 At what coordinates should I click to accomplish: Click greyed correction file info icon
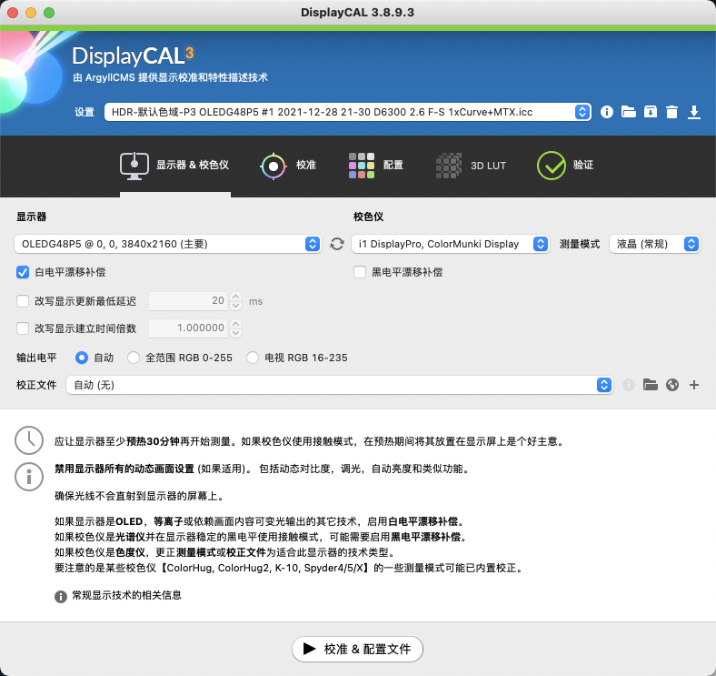tap(629, 385)
